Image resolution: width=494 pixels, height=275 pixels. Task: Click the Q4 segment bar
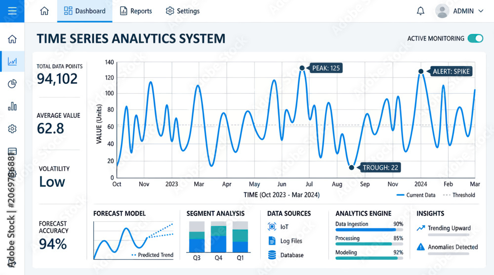click(x=218, y=237)
